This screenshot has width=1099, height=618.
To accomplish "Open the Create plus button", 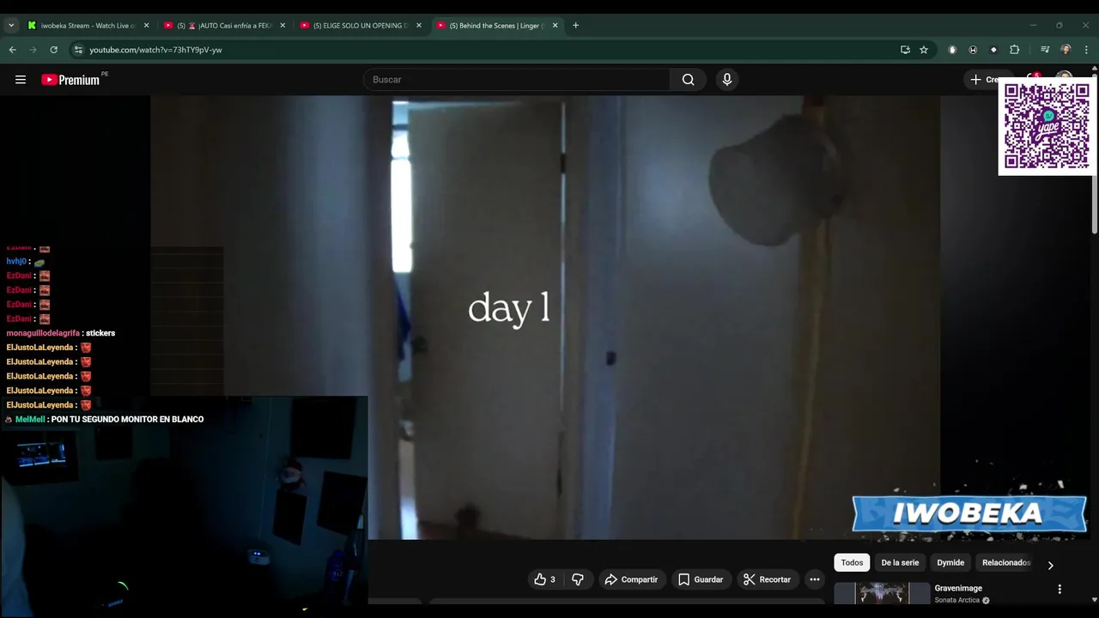I will click(x=984, y=80).
